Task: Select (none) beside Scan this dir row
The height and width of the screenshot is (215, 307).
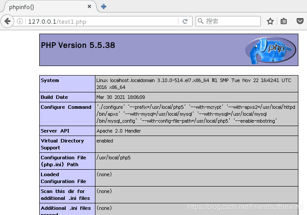Action: pyautogui.click(x=104, y=191)
